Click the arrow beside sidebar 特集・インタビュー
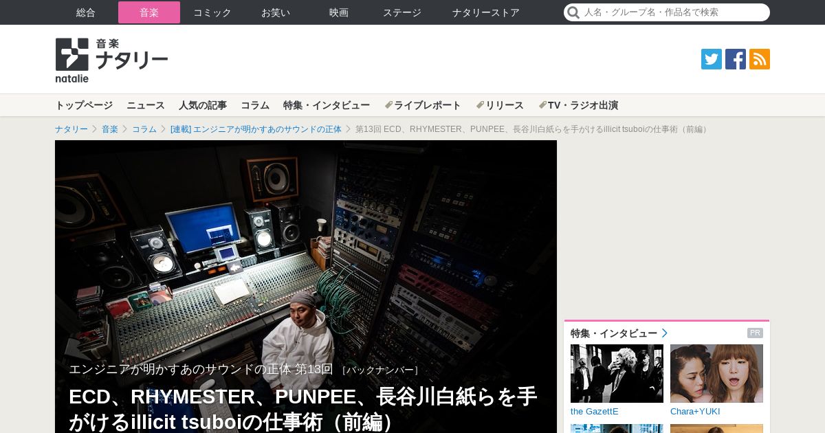825x433 pixels. point(665,333)
